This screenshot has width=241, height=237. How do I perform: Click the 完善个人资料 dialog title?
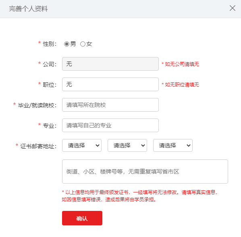[28, 8]
